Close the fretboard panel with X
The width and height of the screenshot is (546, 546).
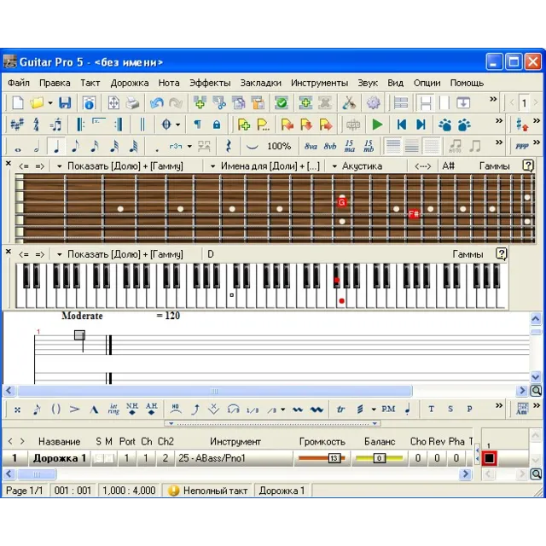pyautogui.click(x=9, y=163)
